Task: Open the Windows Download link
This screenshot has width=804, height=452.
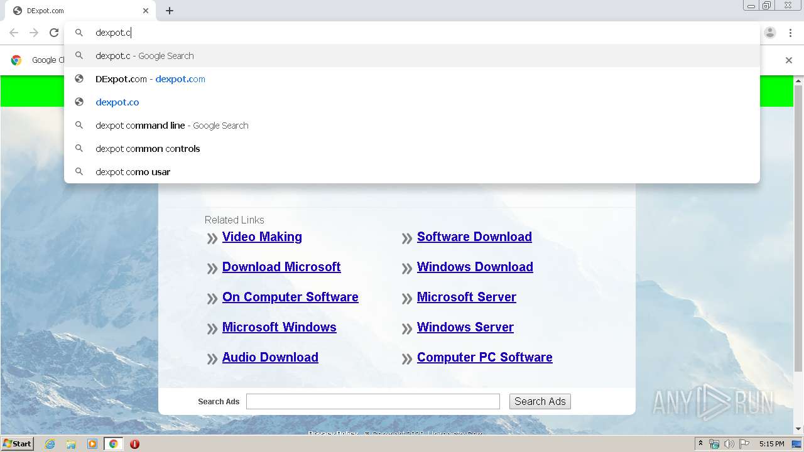Action: tap(475, 267)
